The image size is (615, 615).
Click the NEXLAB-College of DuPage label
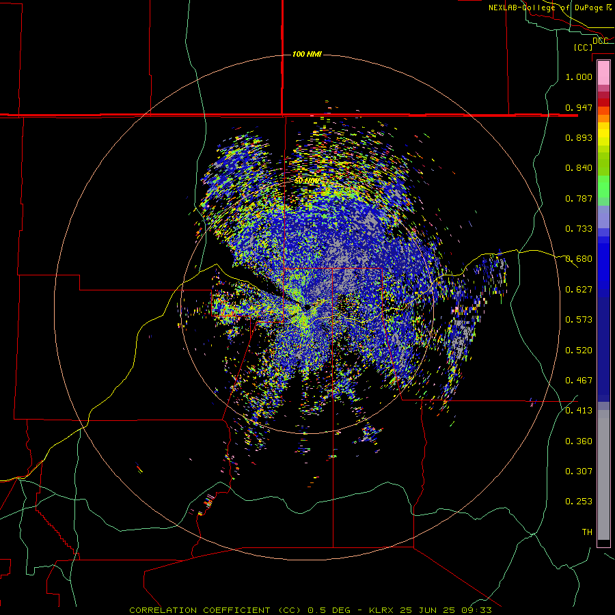point(549,8)
